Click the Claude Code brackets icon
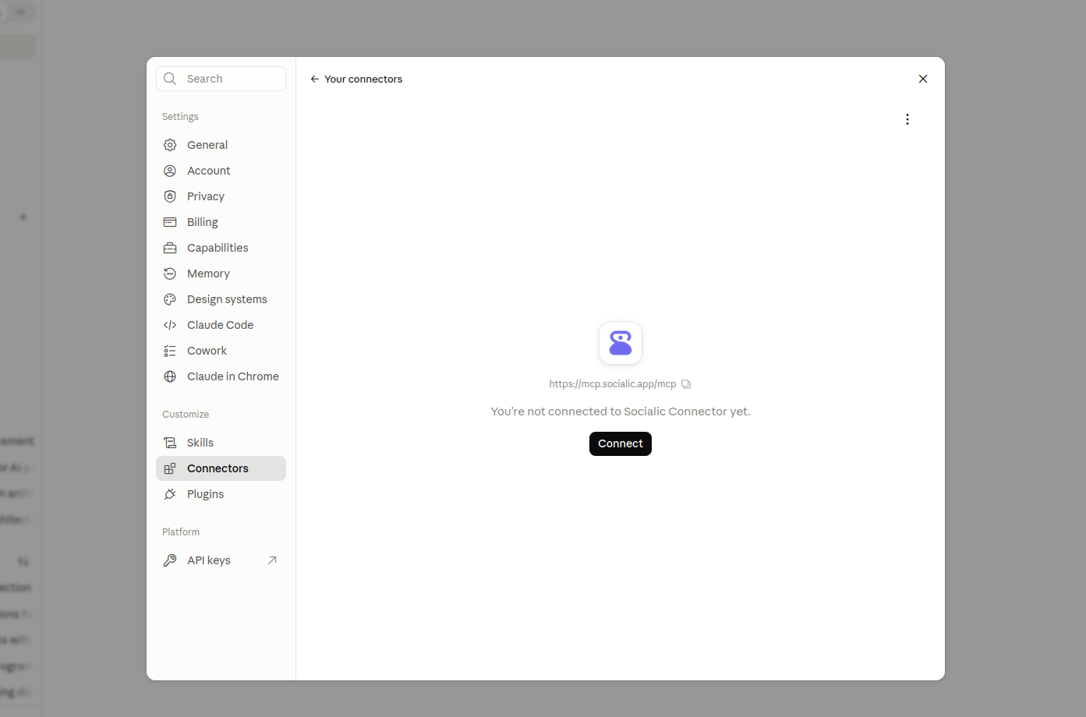This screenshot has width=1086, height=717. pos(170,325)
